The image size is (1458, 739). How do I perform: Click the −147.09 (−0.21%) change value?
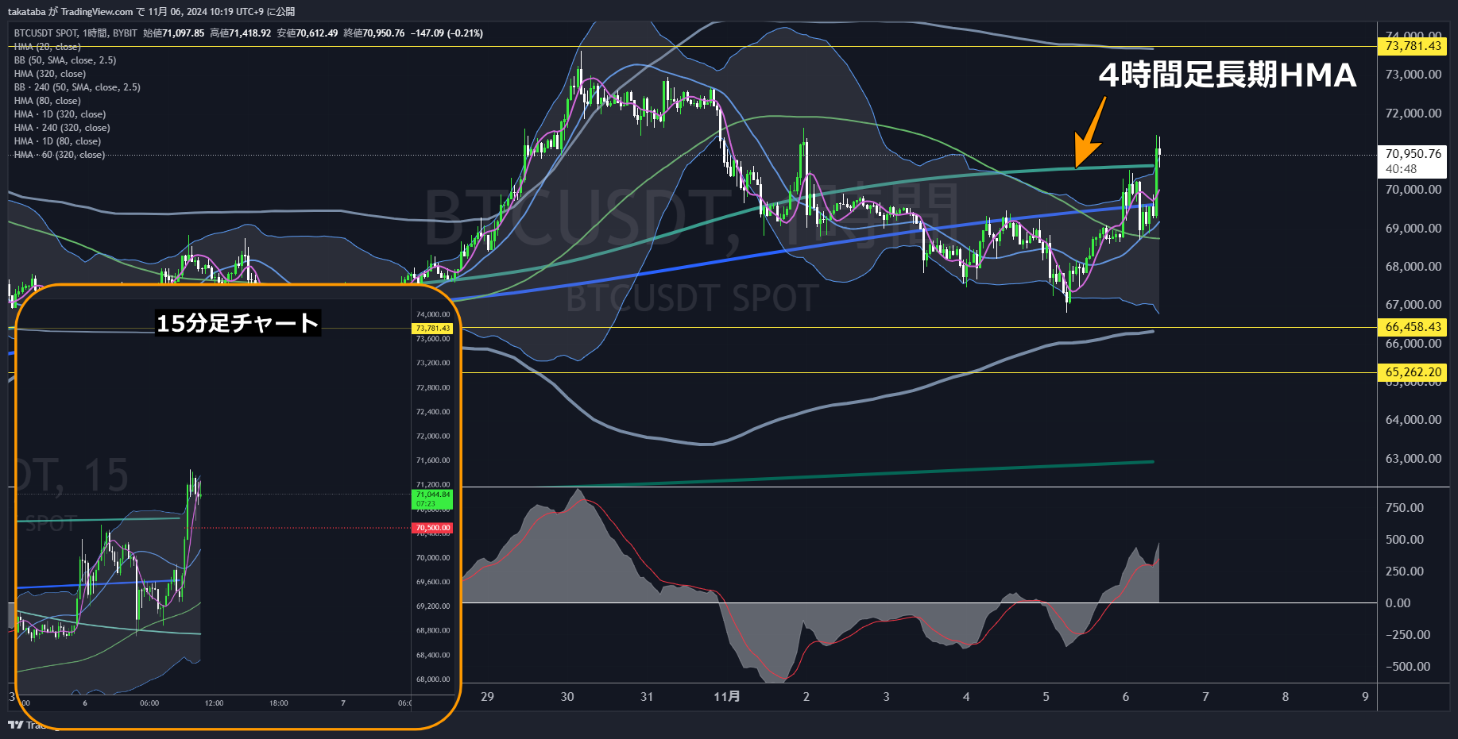447,33
